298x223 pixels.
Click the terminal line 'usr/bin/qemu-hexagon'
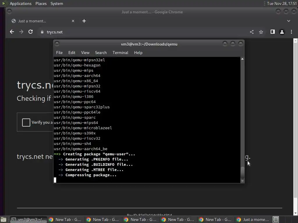pyautogui.click(x=77, y=65)
